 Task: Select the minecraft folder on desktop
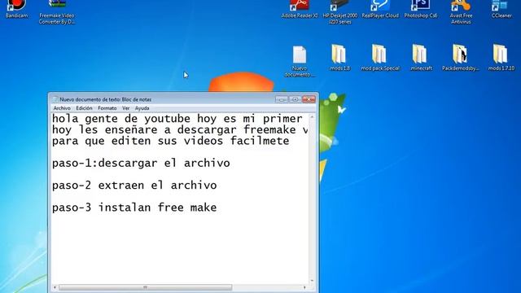(421, 58)
